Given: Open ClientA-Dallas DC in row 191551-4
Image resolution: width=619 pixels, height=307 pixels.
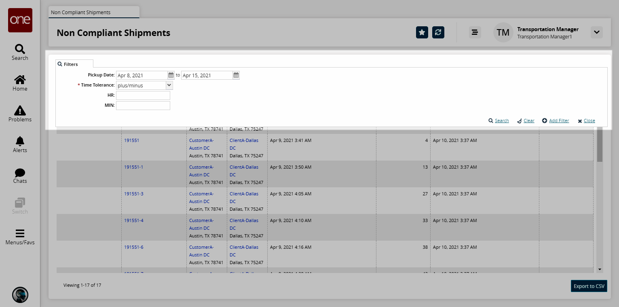Looking at the screenshot, I should pyautogui.click(x=244, y=224).
